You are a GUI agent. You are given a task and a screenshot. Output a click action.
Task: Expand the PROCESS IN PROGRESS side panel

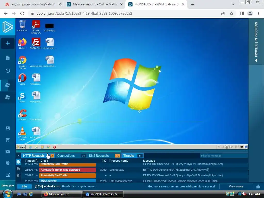pos(256,42)
